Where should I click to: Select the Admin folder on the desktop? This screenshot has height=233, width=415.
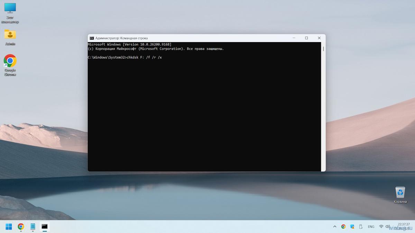(x=10, y=37)
